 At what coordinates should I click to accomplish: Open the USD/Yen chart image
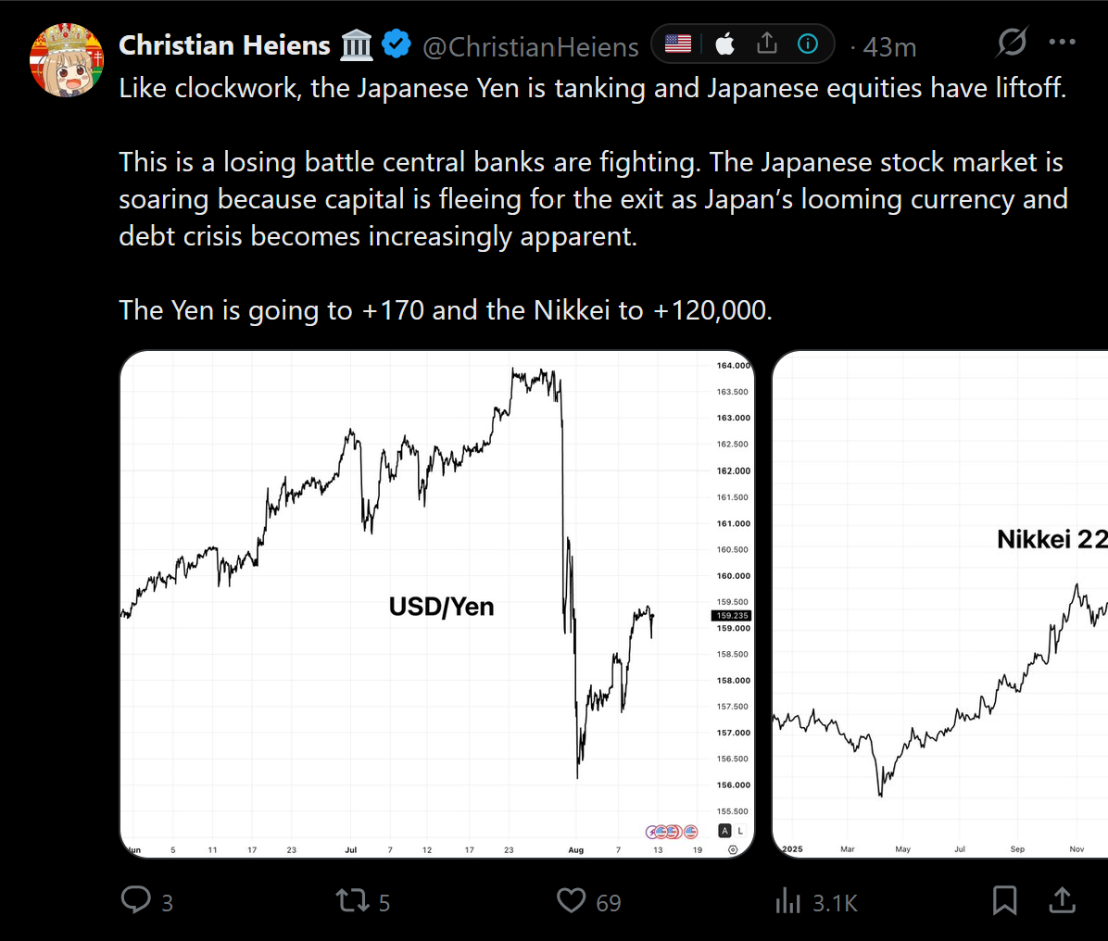437,604
